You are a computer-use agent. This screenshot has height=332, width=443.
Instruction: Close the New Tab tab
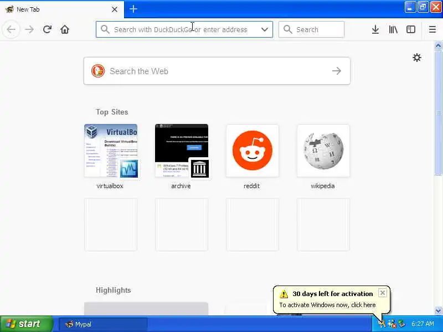point(115,9)
